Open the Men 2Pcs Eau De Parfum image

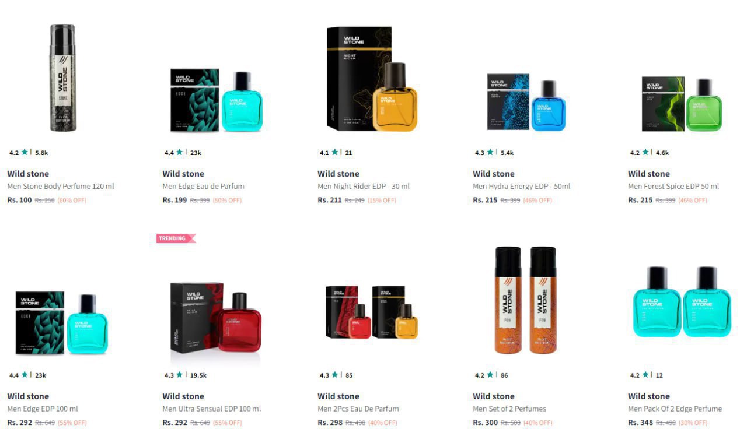(372, 312)
